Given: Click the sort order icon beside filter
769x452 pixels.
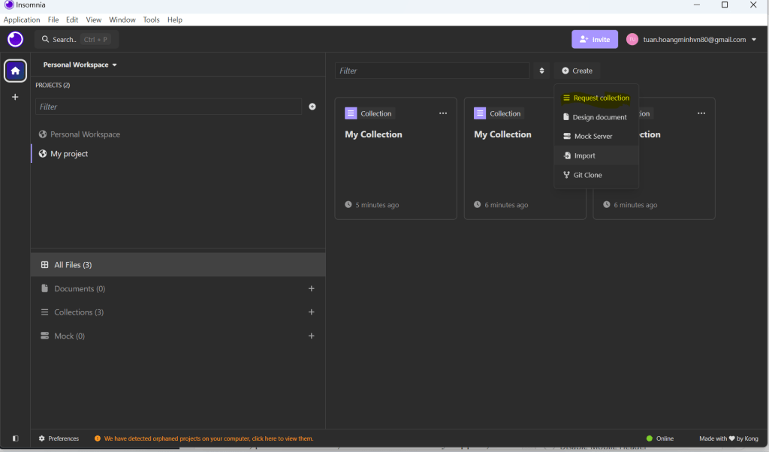Looking at the screenshot, I should [541, 71].
